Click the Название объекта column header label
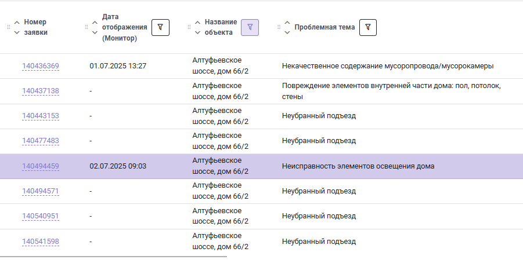Screen dimensions: 523x263 (x=221, y=27)
